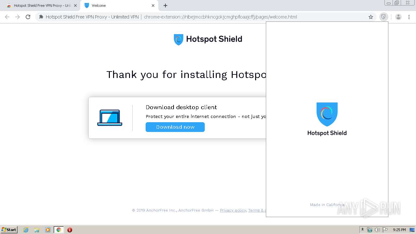The width and height of the screenshot is (416, 234).
Task: Open the Privacy policy link
Action: click(x=233, y=210)
